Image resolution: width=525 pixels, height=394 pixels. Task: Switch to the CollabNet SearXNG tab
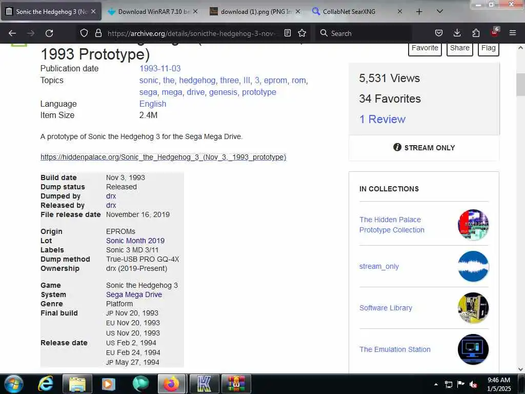click(356, 11)
